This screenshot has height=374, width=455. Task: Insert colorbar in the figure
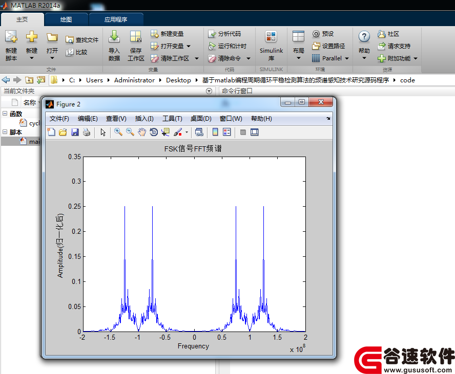click(x=215, y=132)
